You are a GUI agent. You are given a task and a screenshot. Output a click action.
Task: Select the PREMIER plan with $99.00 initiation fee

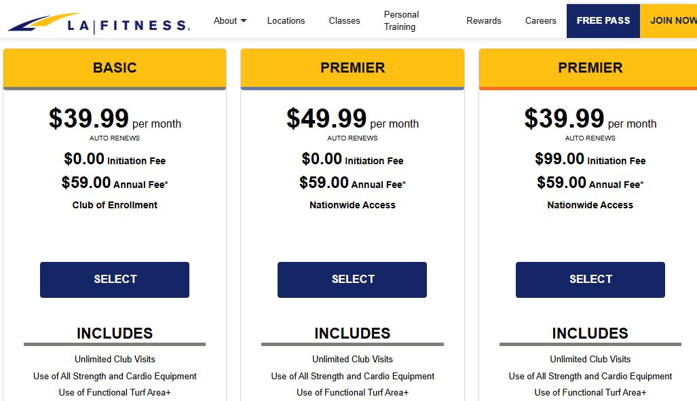[x=590, y=280]
